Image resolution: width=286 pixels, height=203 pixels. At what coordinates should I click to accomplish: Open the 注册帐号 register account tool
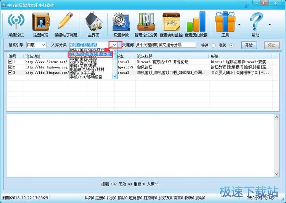41,24
